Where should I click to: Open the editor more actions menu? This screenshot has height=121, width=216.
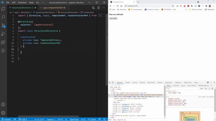[104, 8]
